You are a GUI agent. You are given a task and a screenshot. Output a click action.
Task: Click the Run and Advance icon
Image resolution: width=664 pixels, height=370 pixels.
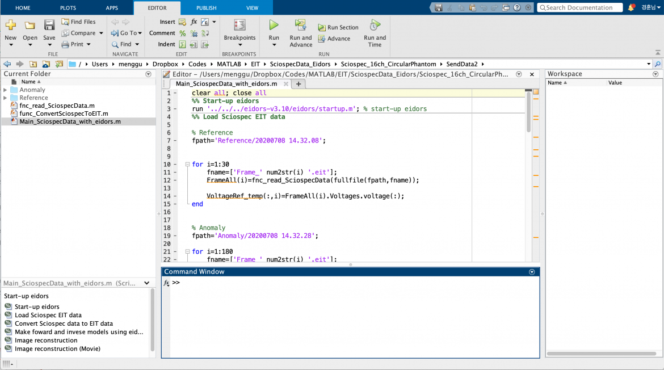click(300, 25)
